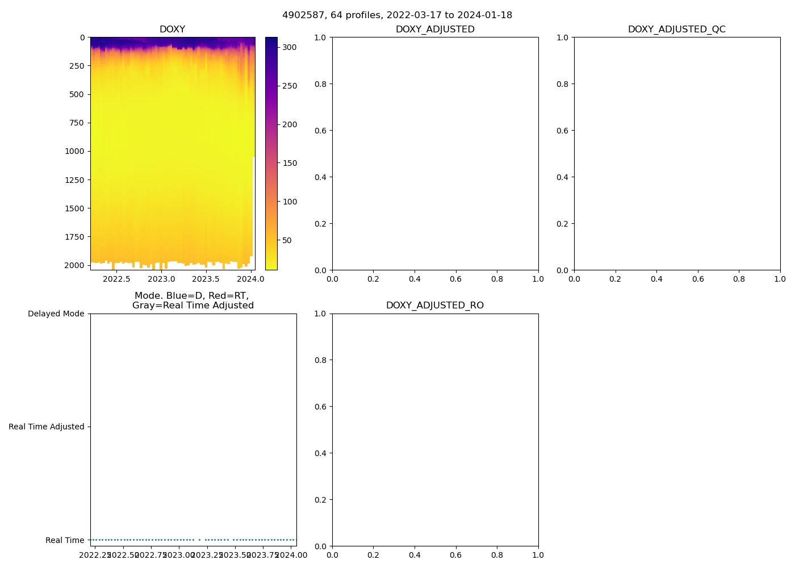Click the 150 tick label on colorbar

tap(290, 164)
